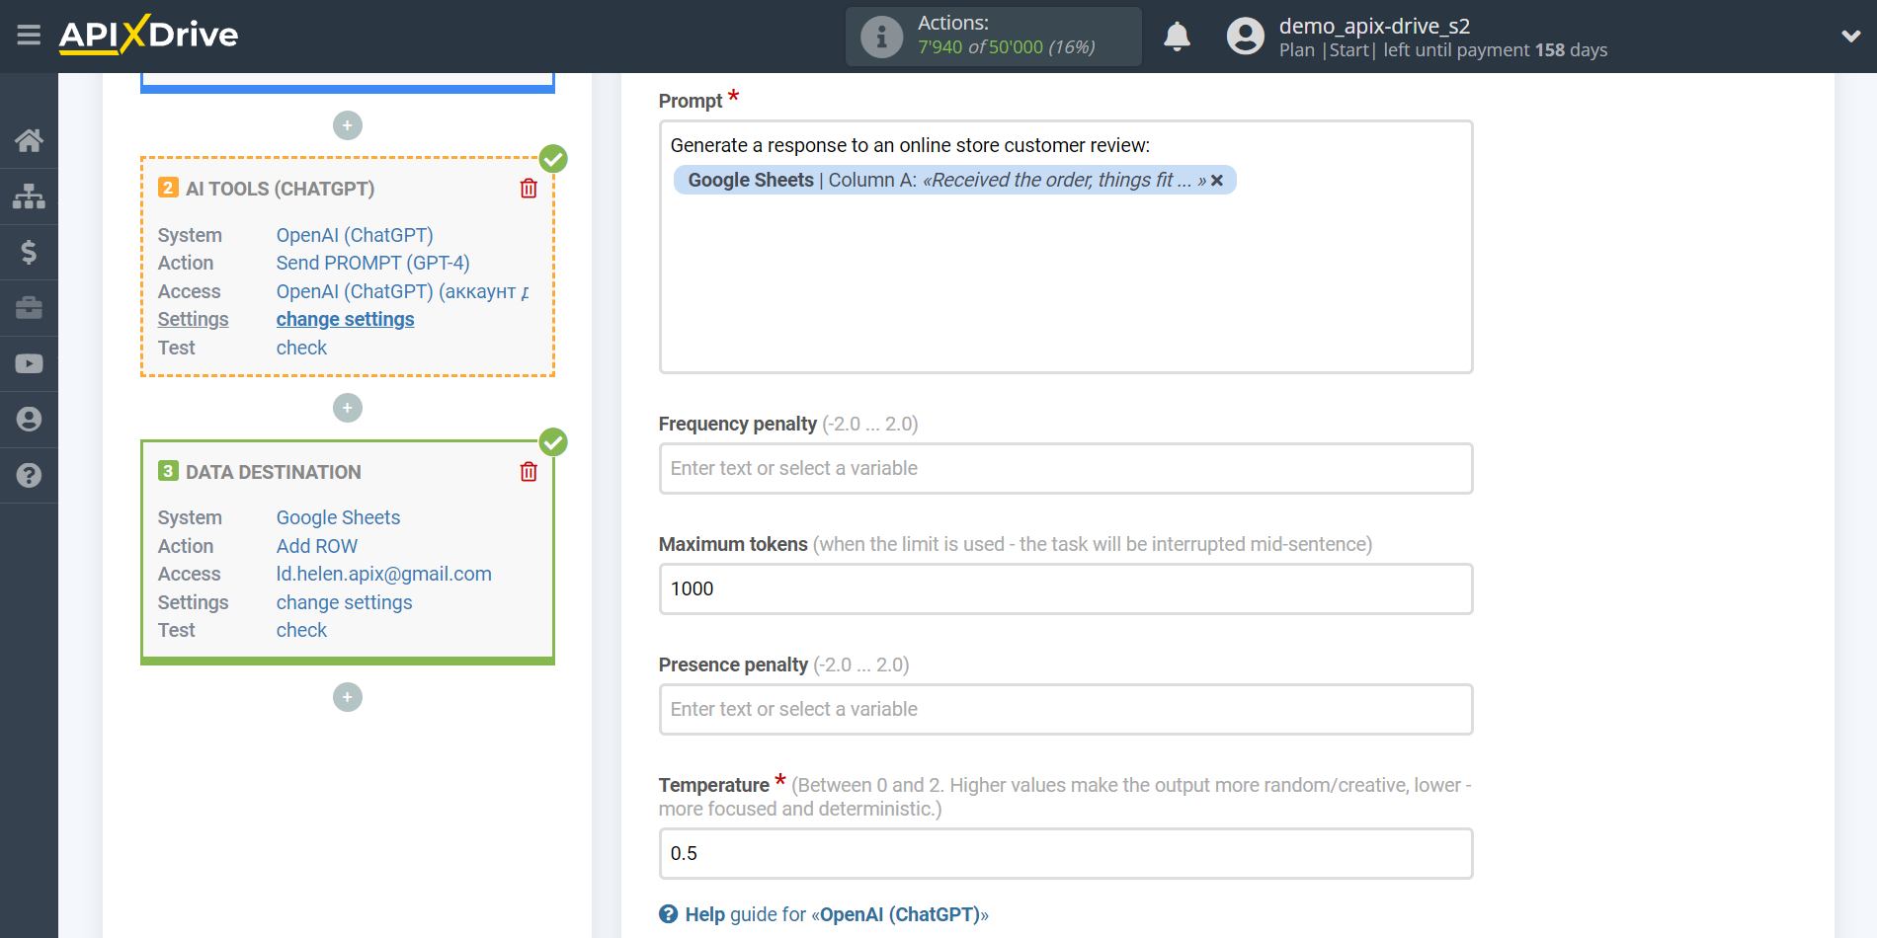Add step above AI Tools block

[348, 125]
